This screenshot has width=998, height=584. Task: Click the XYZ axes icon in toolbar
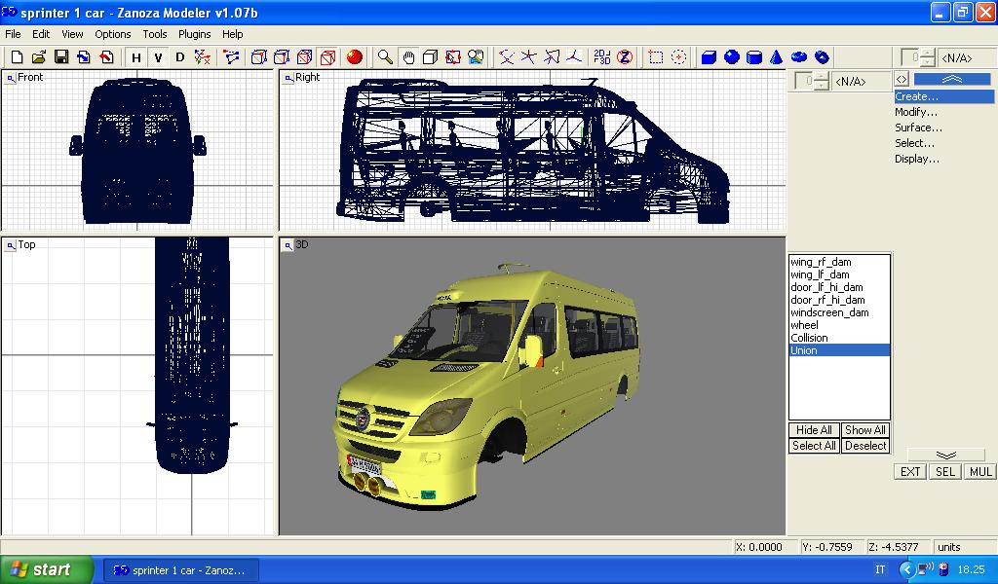point(203,57)
